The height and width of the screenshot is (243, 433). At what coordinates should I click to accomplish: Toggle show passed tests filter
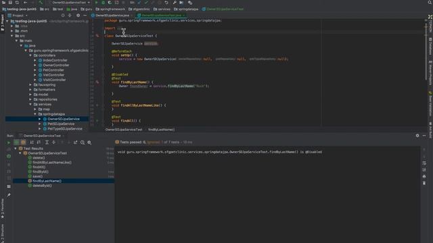coord(16,142)
